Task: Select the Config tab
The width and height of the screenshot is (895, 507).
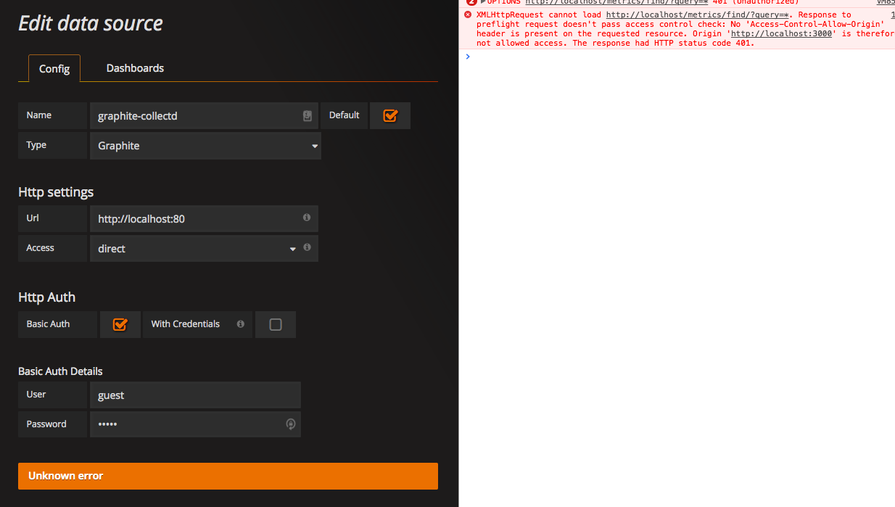Action: coord(54,67)
